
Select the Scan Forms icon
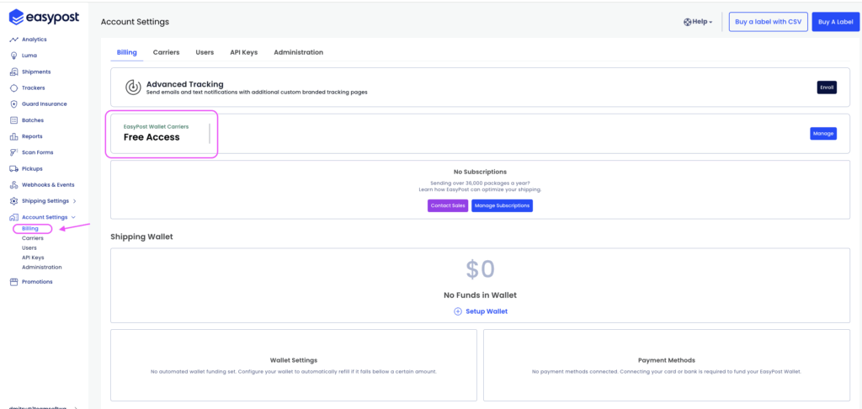(13, 152)
